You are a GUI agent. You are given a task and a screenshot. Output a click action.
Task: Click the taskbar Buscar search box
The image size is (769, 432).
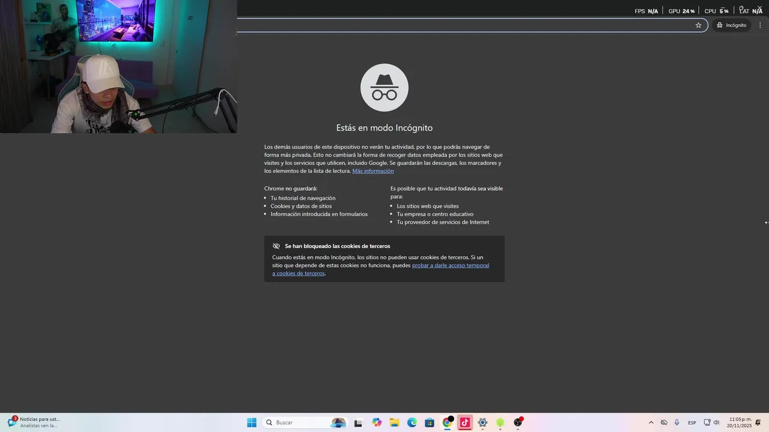click(306, 422)
